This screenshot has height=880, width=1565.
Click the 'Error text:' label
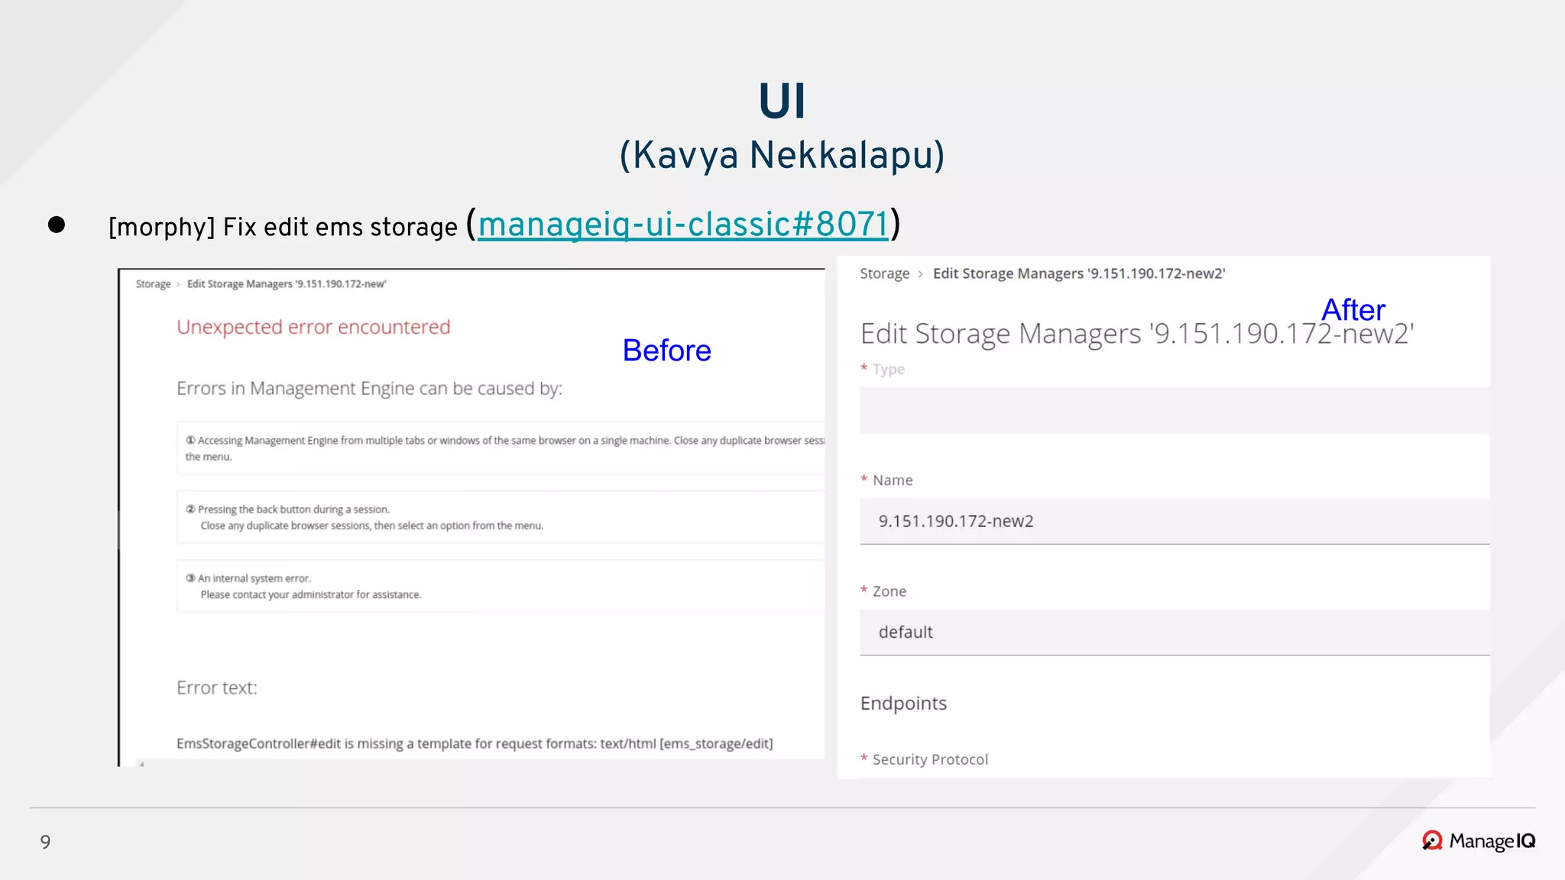[217, 687]
